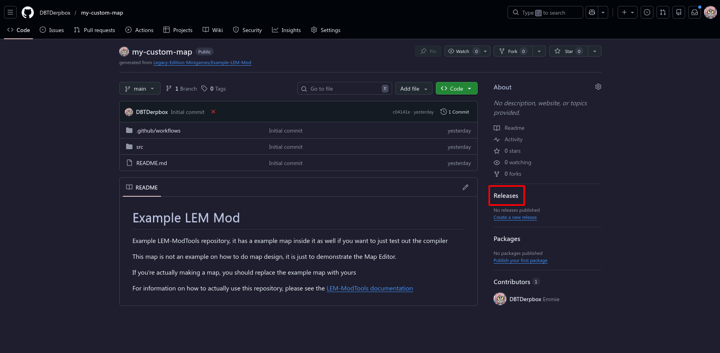The height and width of the screenshot is (353, 720).
Task: Open the notifications inbox icon
Action: click(x=695, y=13)
